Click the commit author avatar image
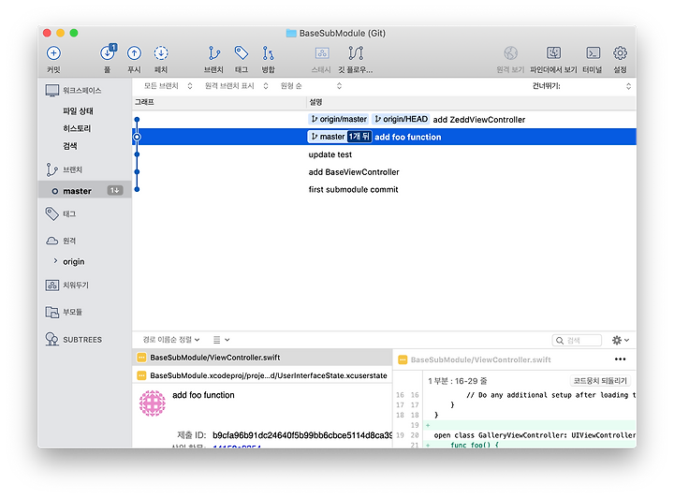Screen dimensions: 674x498 click(153, 403)
